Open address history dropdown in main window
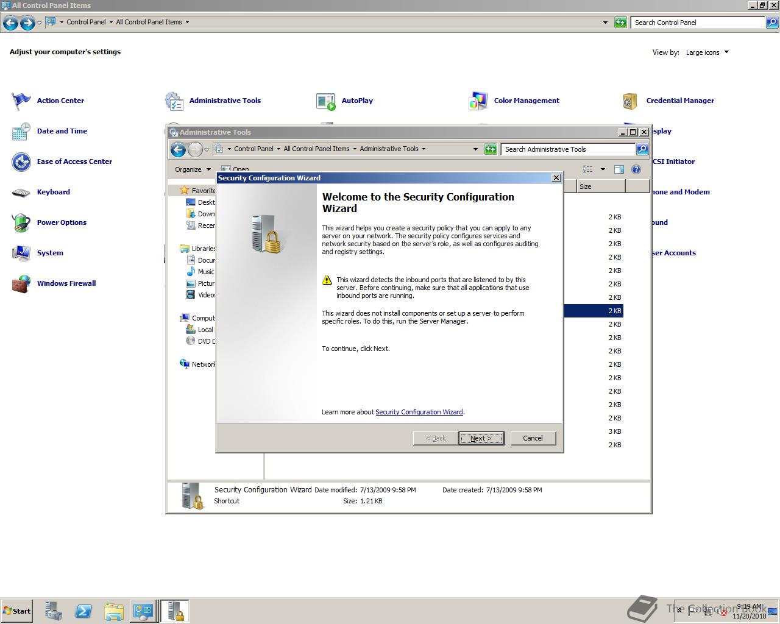The height and width of the screenshot is (624, 780). coord(605,23)
